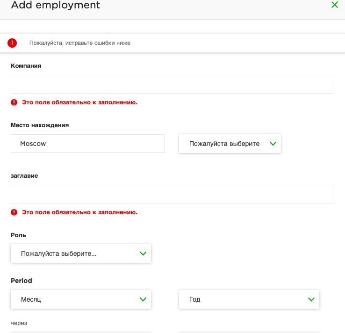Click the red alert icon in error banner

pyautogui.click(x=12, y=43)
